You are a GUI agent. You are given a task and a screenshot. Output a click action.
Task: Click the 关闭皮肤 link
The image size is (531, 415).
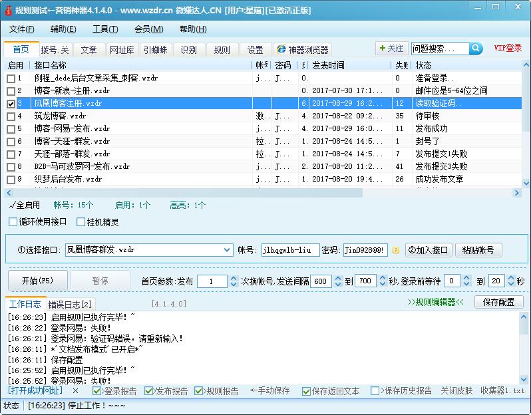456,391
